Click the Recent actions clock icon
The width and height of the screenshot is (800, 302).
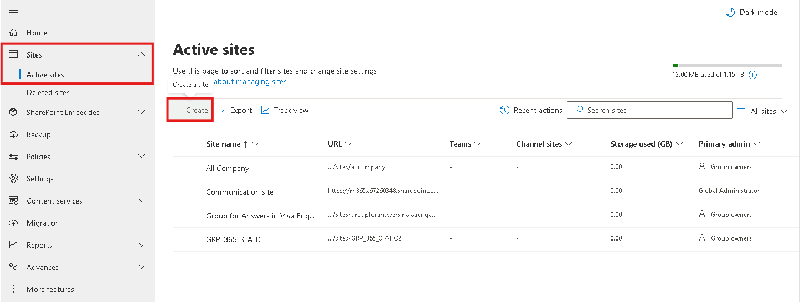tap(505, 110)
